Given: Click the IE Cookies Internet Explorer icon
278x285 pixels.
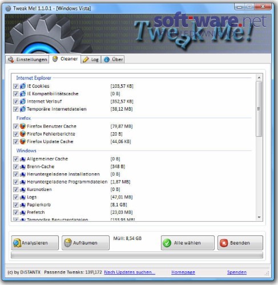Looking at the screenshot, I should tap(23, 86).
